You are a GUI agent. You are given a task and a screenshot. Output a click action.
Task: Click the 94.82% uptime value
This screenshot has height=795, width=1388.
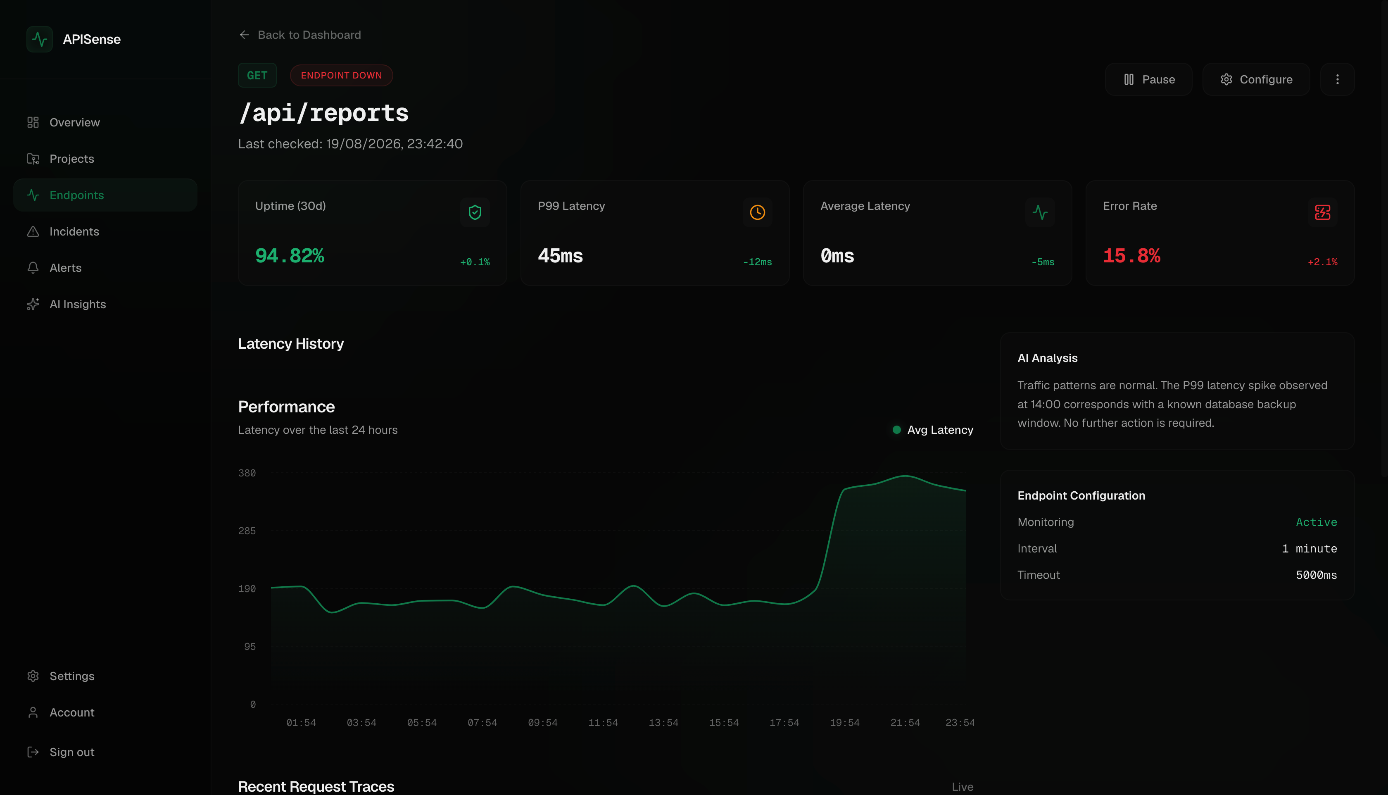click(x=290, y=255)
